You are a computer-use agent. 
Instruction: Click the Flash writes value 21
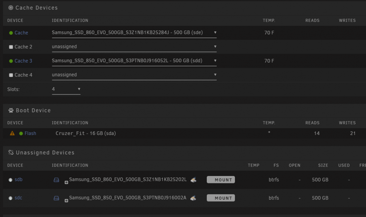(353, 134)
